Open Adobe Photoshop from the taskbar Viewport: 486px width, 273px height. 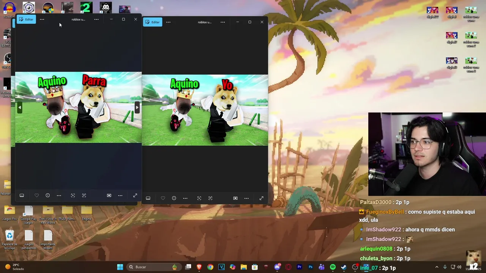click(x=311, y=267)
